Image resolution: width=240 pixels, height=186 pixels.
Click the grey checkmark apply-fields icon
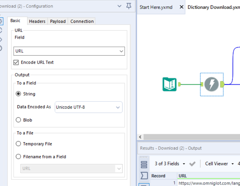tap(192, 164)
